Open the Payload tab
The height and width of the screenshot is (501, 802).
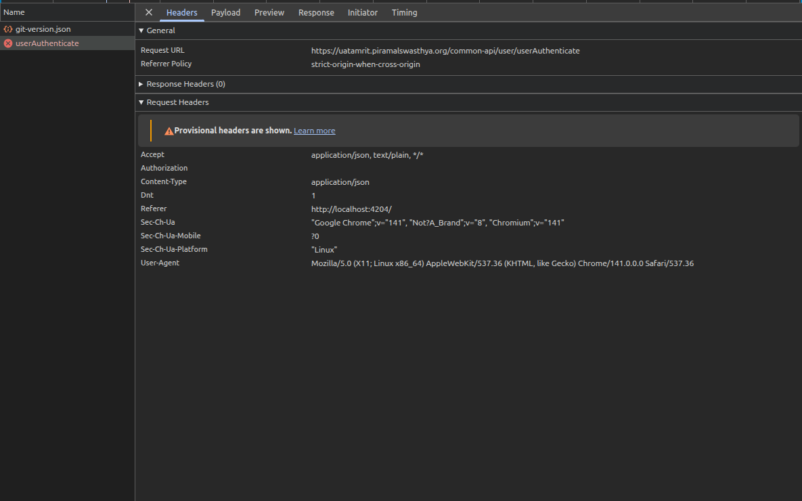(x=225, y=12)
